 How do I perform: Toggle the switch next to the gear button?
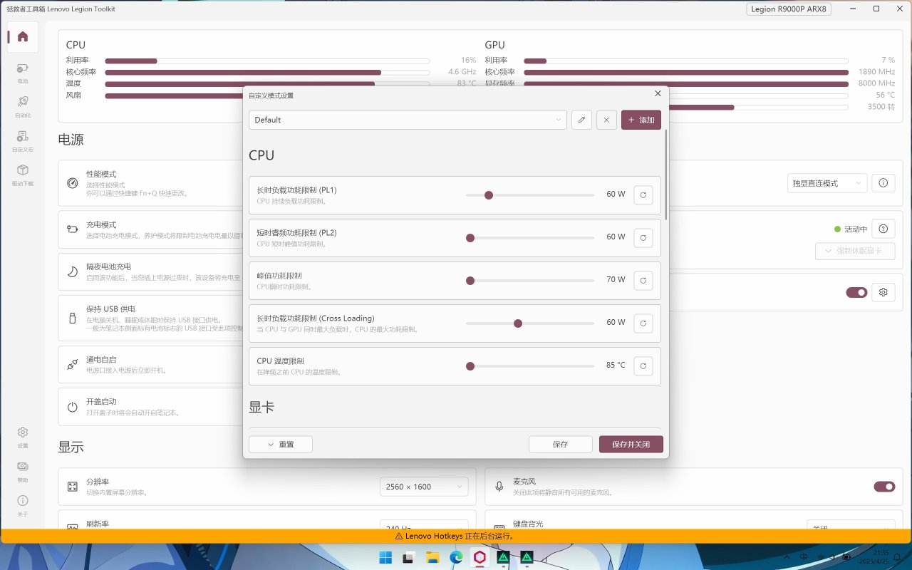coord(856,292)
